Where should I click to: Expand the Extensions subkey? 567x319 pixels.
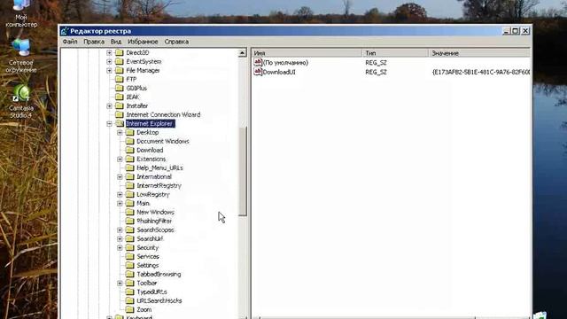click(120, 159)
